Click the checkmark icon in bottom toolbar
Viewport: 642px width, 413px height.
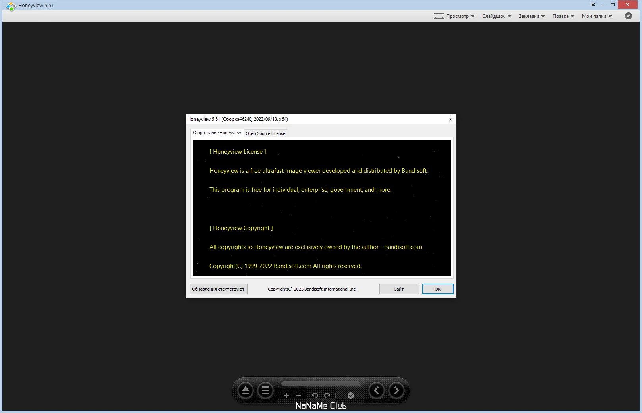[x=351, y=396]
